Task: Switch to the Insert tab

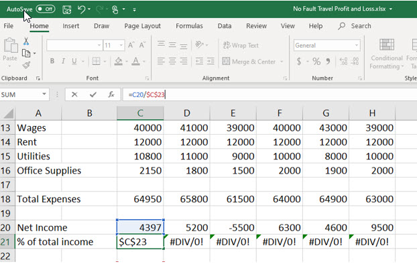Action: pos(71,25)
